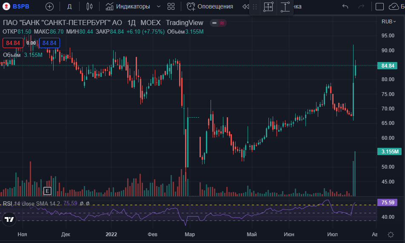Click the Дек label on time axis

coord(66,234)
